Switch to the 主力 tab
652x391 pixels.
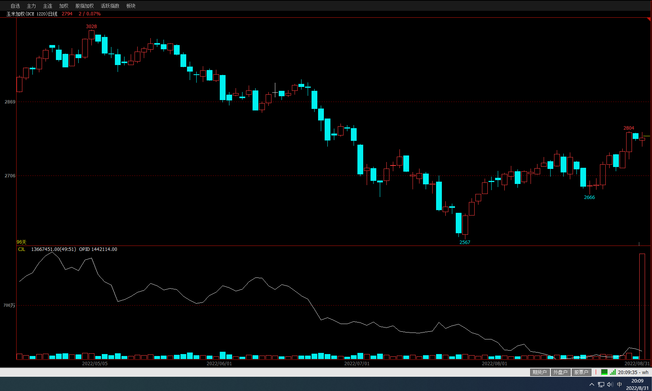pos(31,6)
